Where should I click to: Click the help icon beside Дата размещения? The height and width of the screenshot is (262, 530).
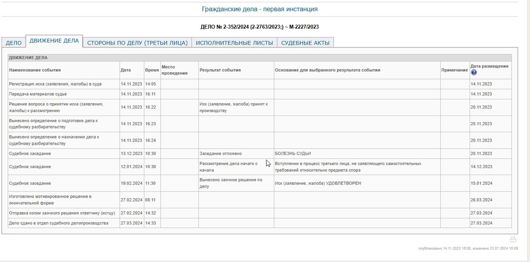pyautogui.click(x=473, y=73)
